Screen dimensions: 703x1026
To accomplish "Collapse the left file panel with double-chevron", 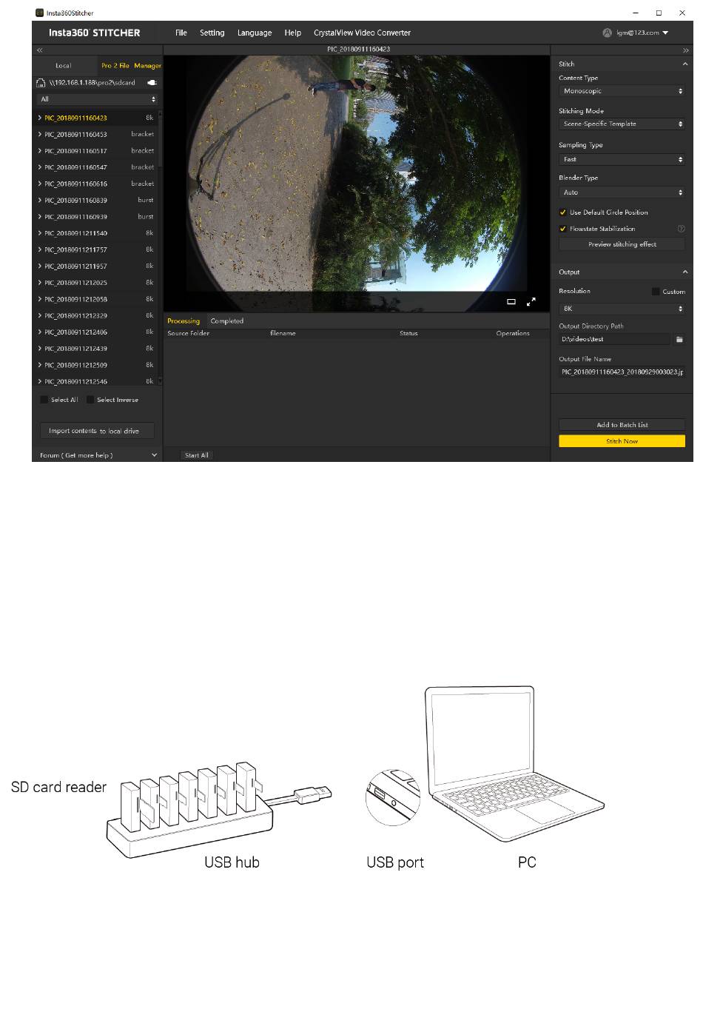I will click(x=40, y=50).
